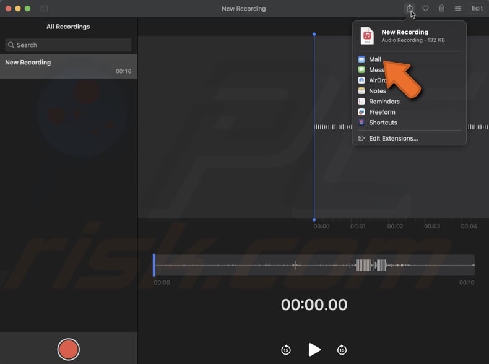Mark the recording as favorite with the heart icon

click(425, 8)
